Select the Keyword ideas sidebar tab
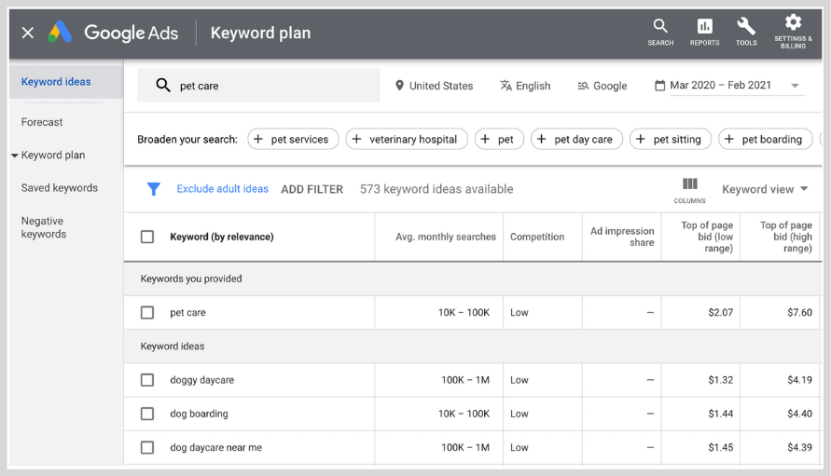 coord(65,82)
